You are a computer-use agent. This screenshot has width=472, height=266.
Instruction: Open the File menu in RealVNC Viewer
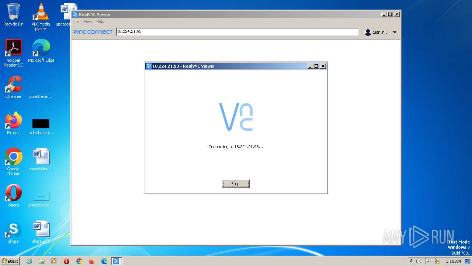(76, 21)
